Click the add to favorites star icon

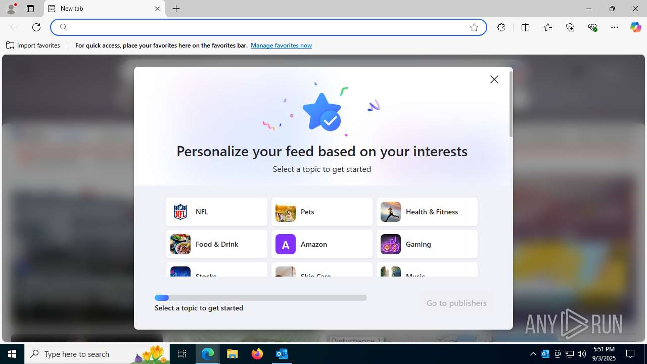(474, 27)
